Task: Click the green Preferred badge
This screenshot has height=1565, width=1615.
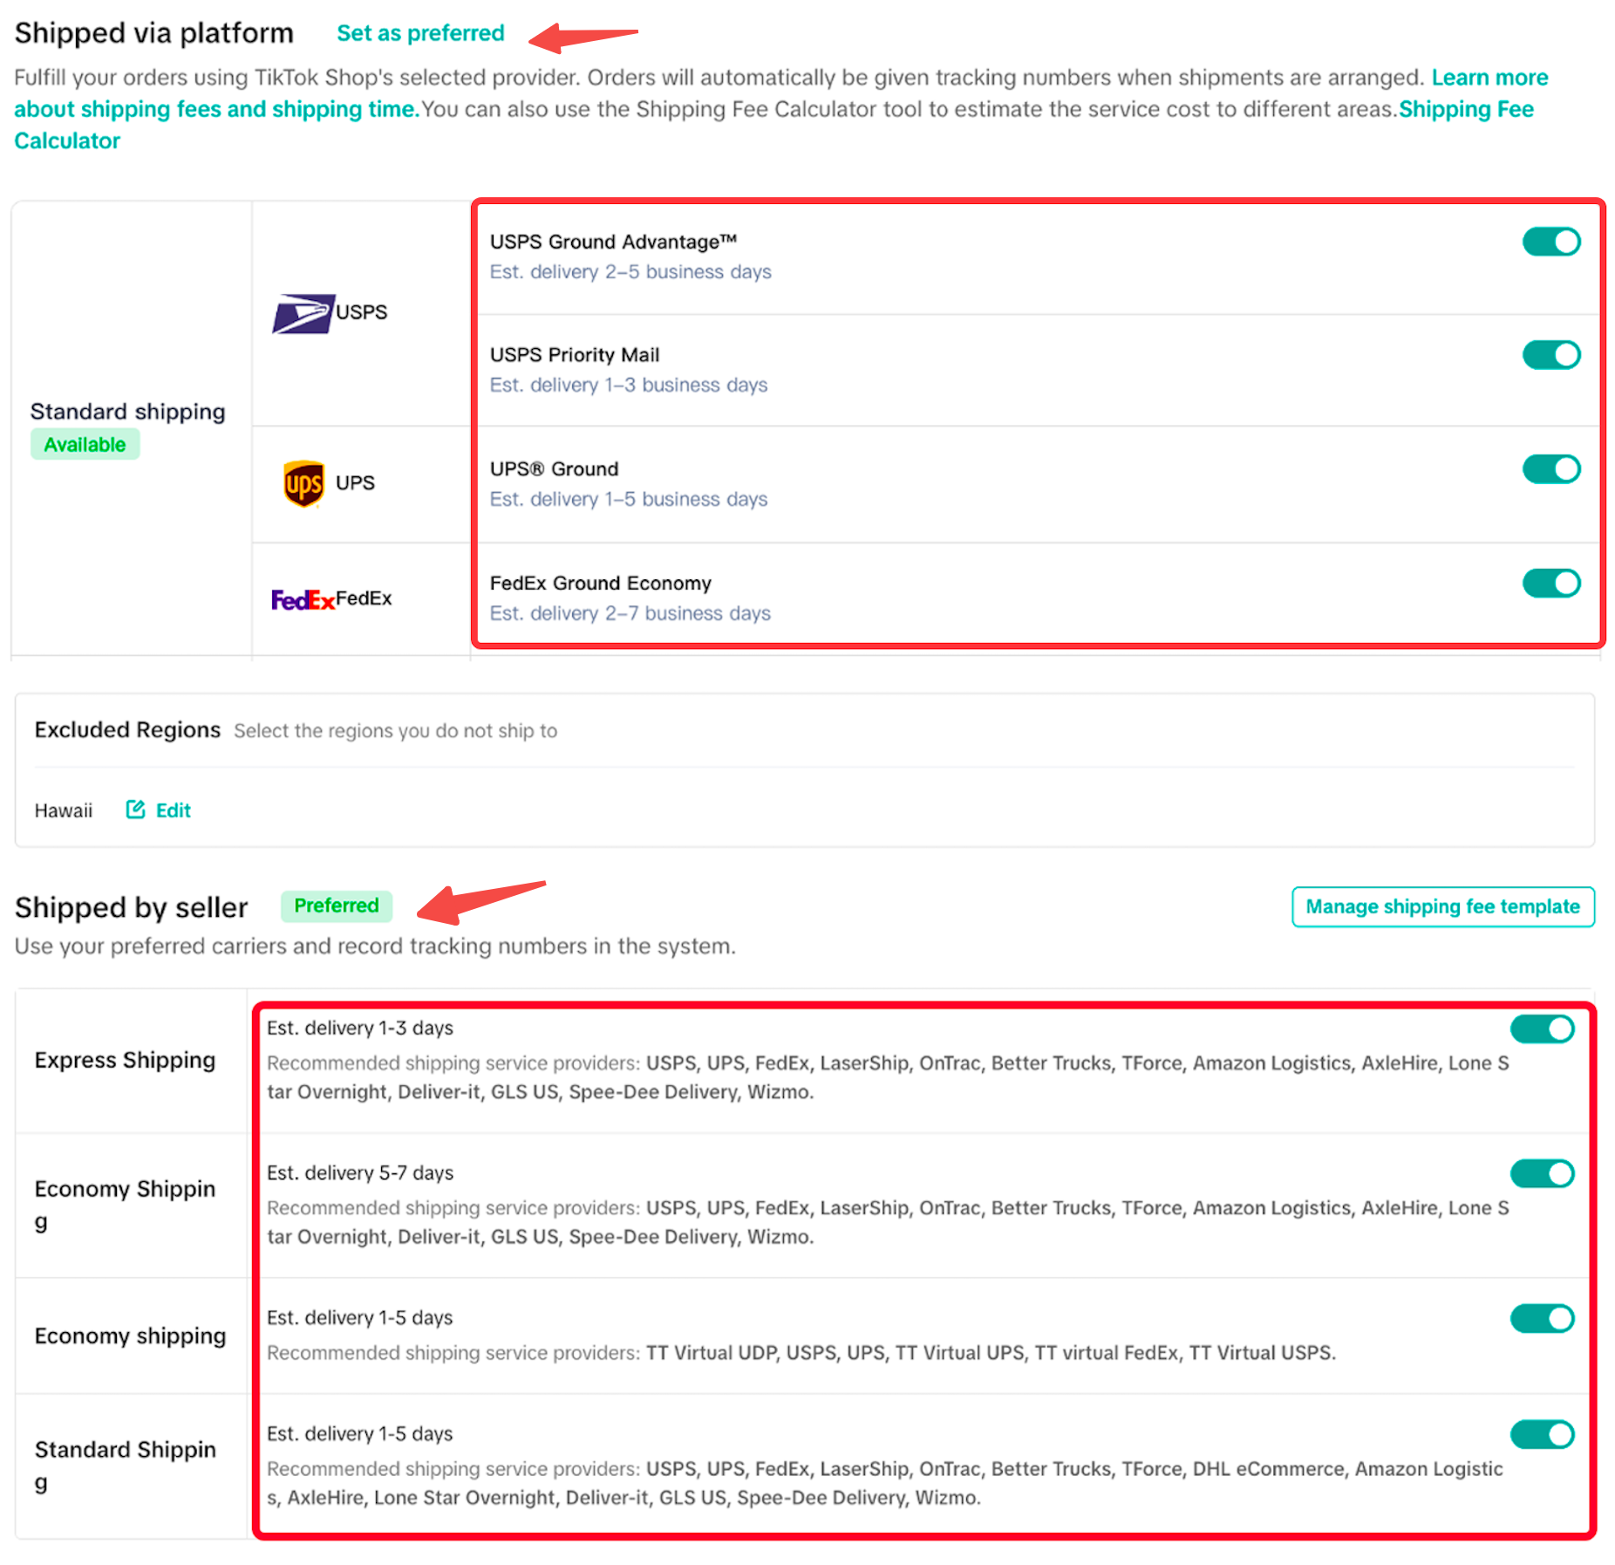Action: tap(336, 906)
